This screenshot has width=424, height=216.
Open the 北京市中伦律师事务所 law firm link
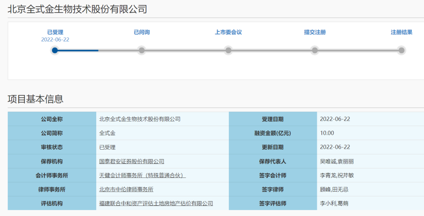tap(126, 190)
